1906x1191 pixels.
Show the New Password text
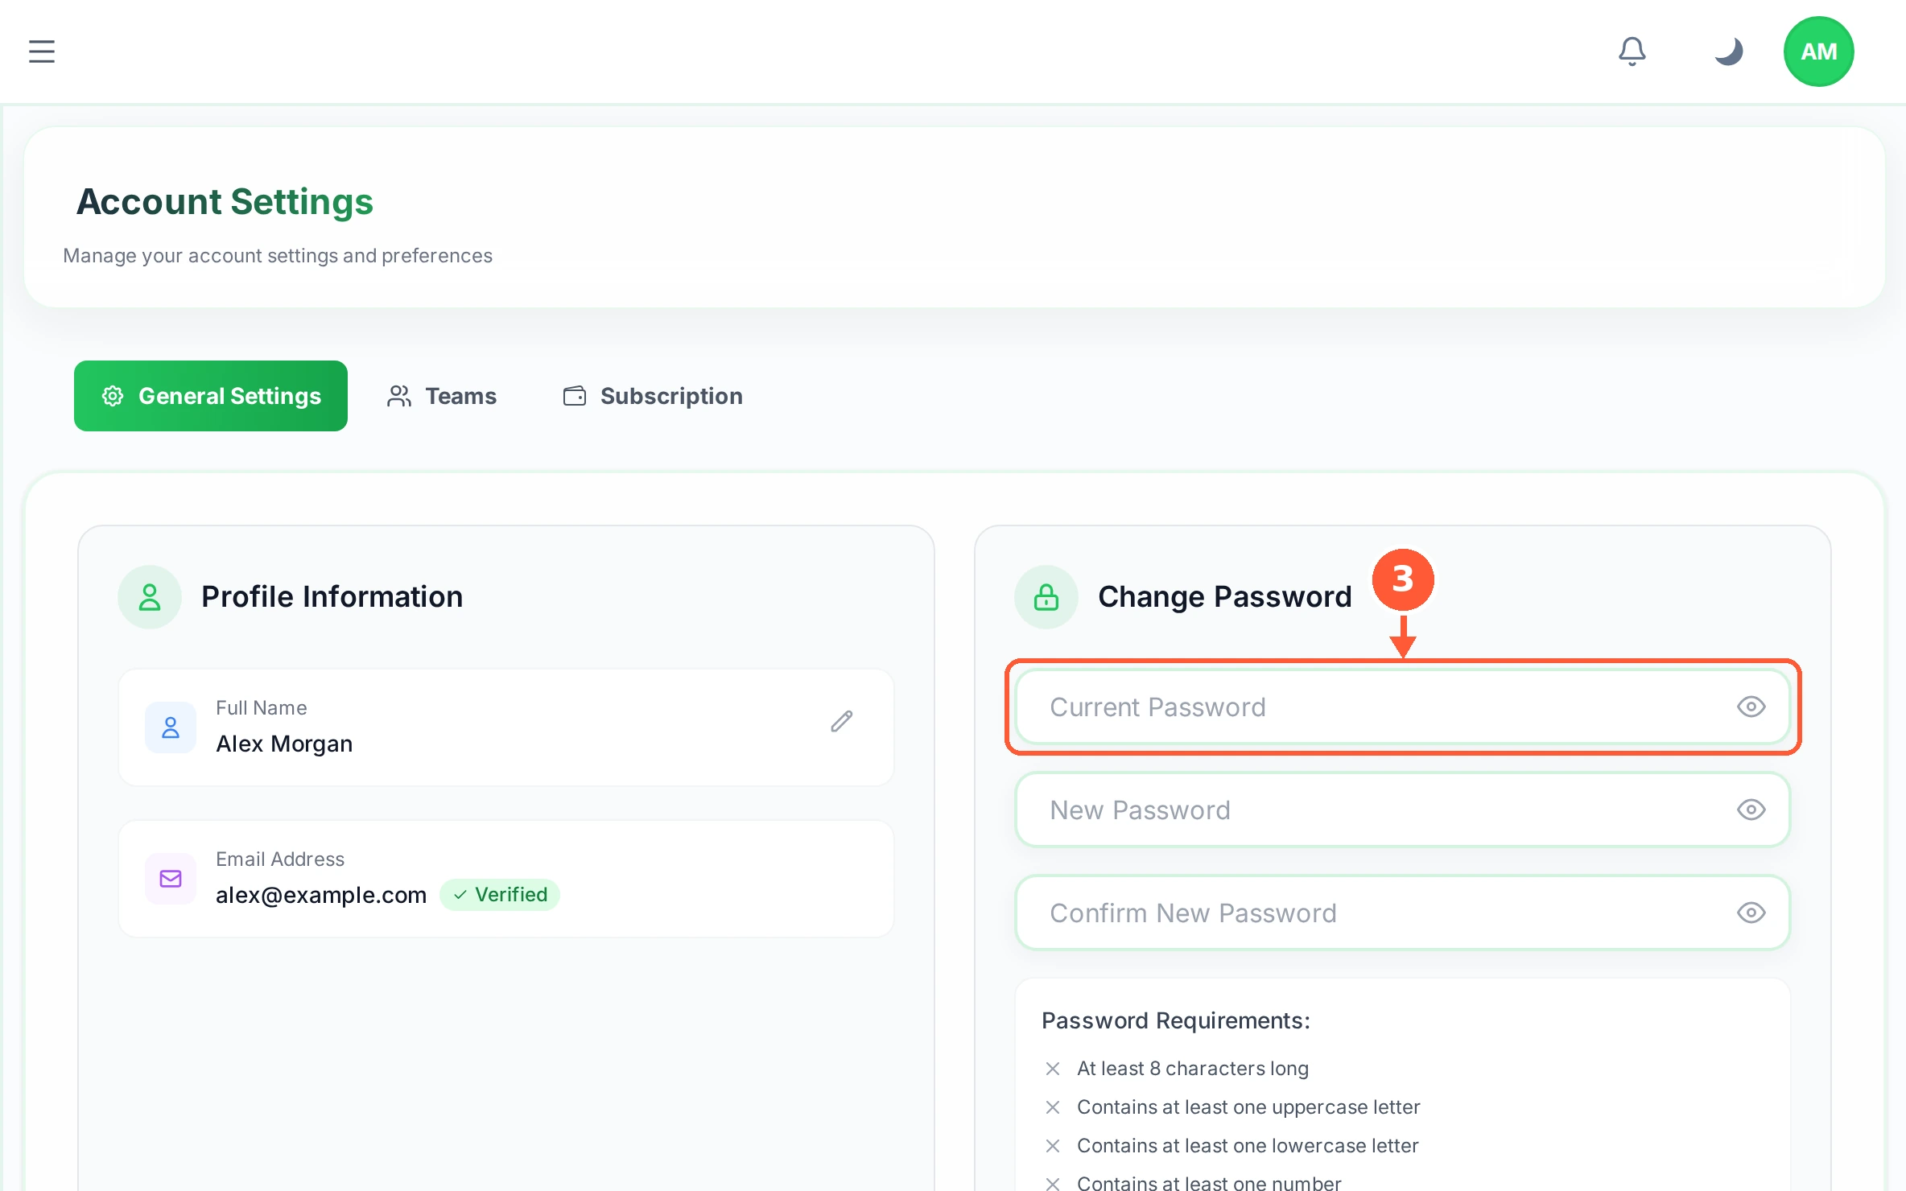(x=1751, y=810)
